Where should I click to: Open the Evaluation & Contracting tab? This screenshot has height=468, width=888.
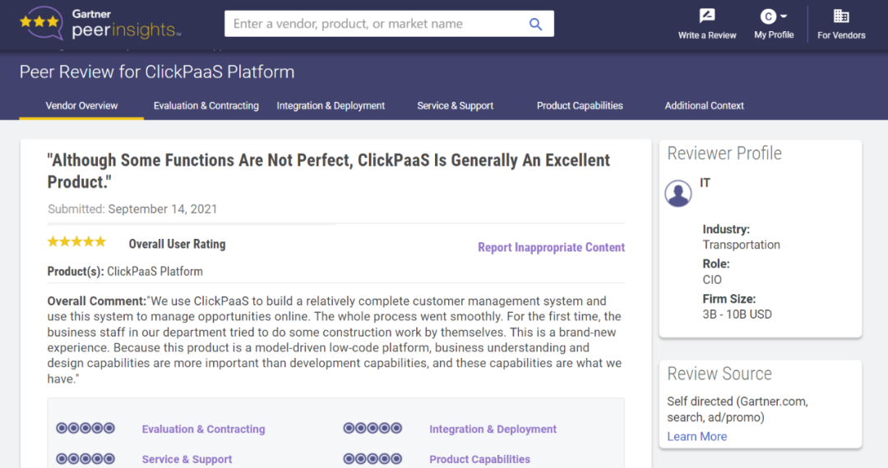pos(206,106)
